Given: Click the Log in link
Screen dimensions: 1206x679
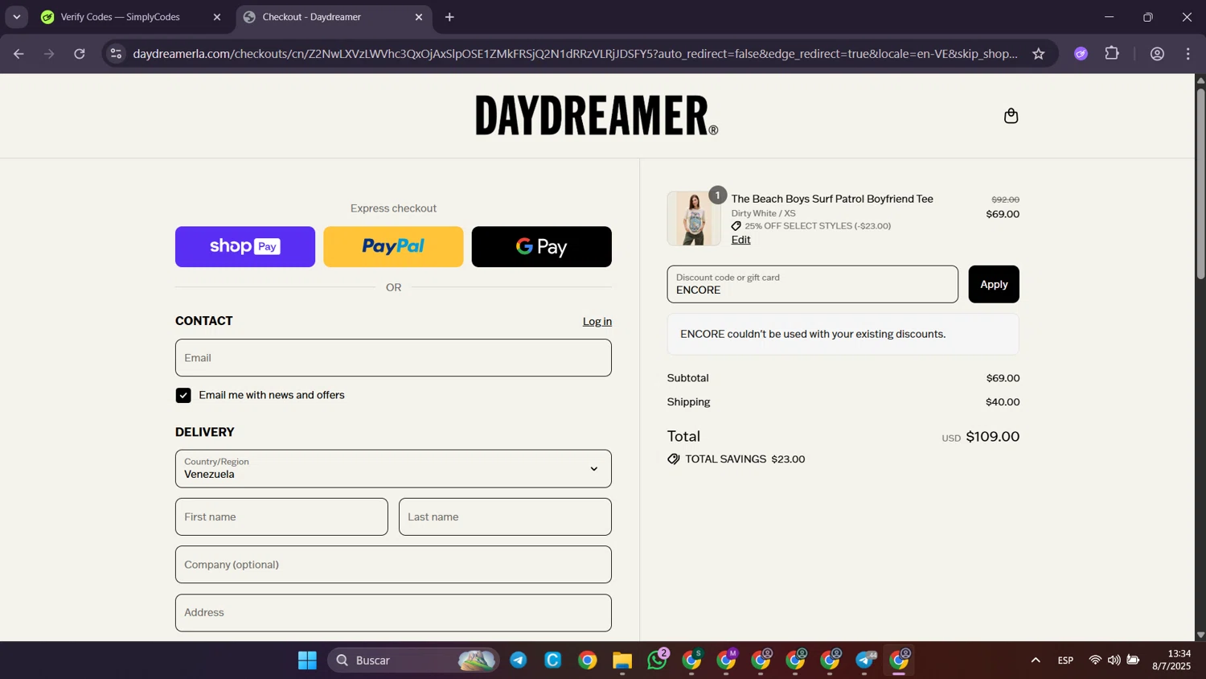Looking at the screenshot, I should click(597, 321).
